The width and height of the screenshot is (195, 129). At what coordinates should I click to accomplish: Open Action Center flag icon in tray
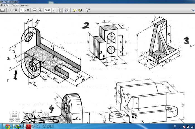point(184,127)
